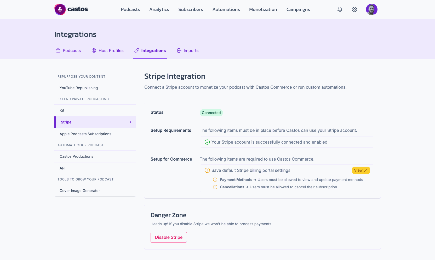The width and height of the screenshot is (435, 260).
Task: Open the help lifebuoy icon
Action: [x=354, y=9]
